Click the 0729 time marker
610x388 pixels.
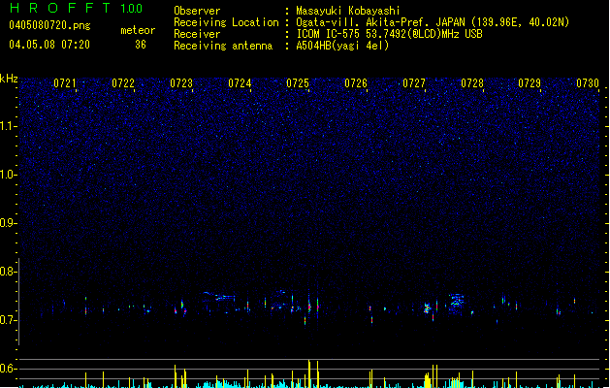pos(530,83)
